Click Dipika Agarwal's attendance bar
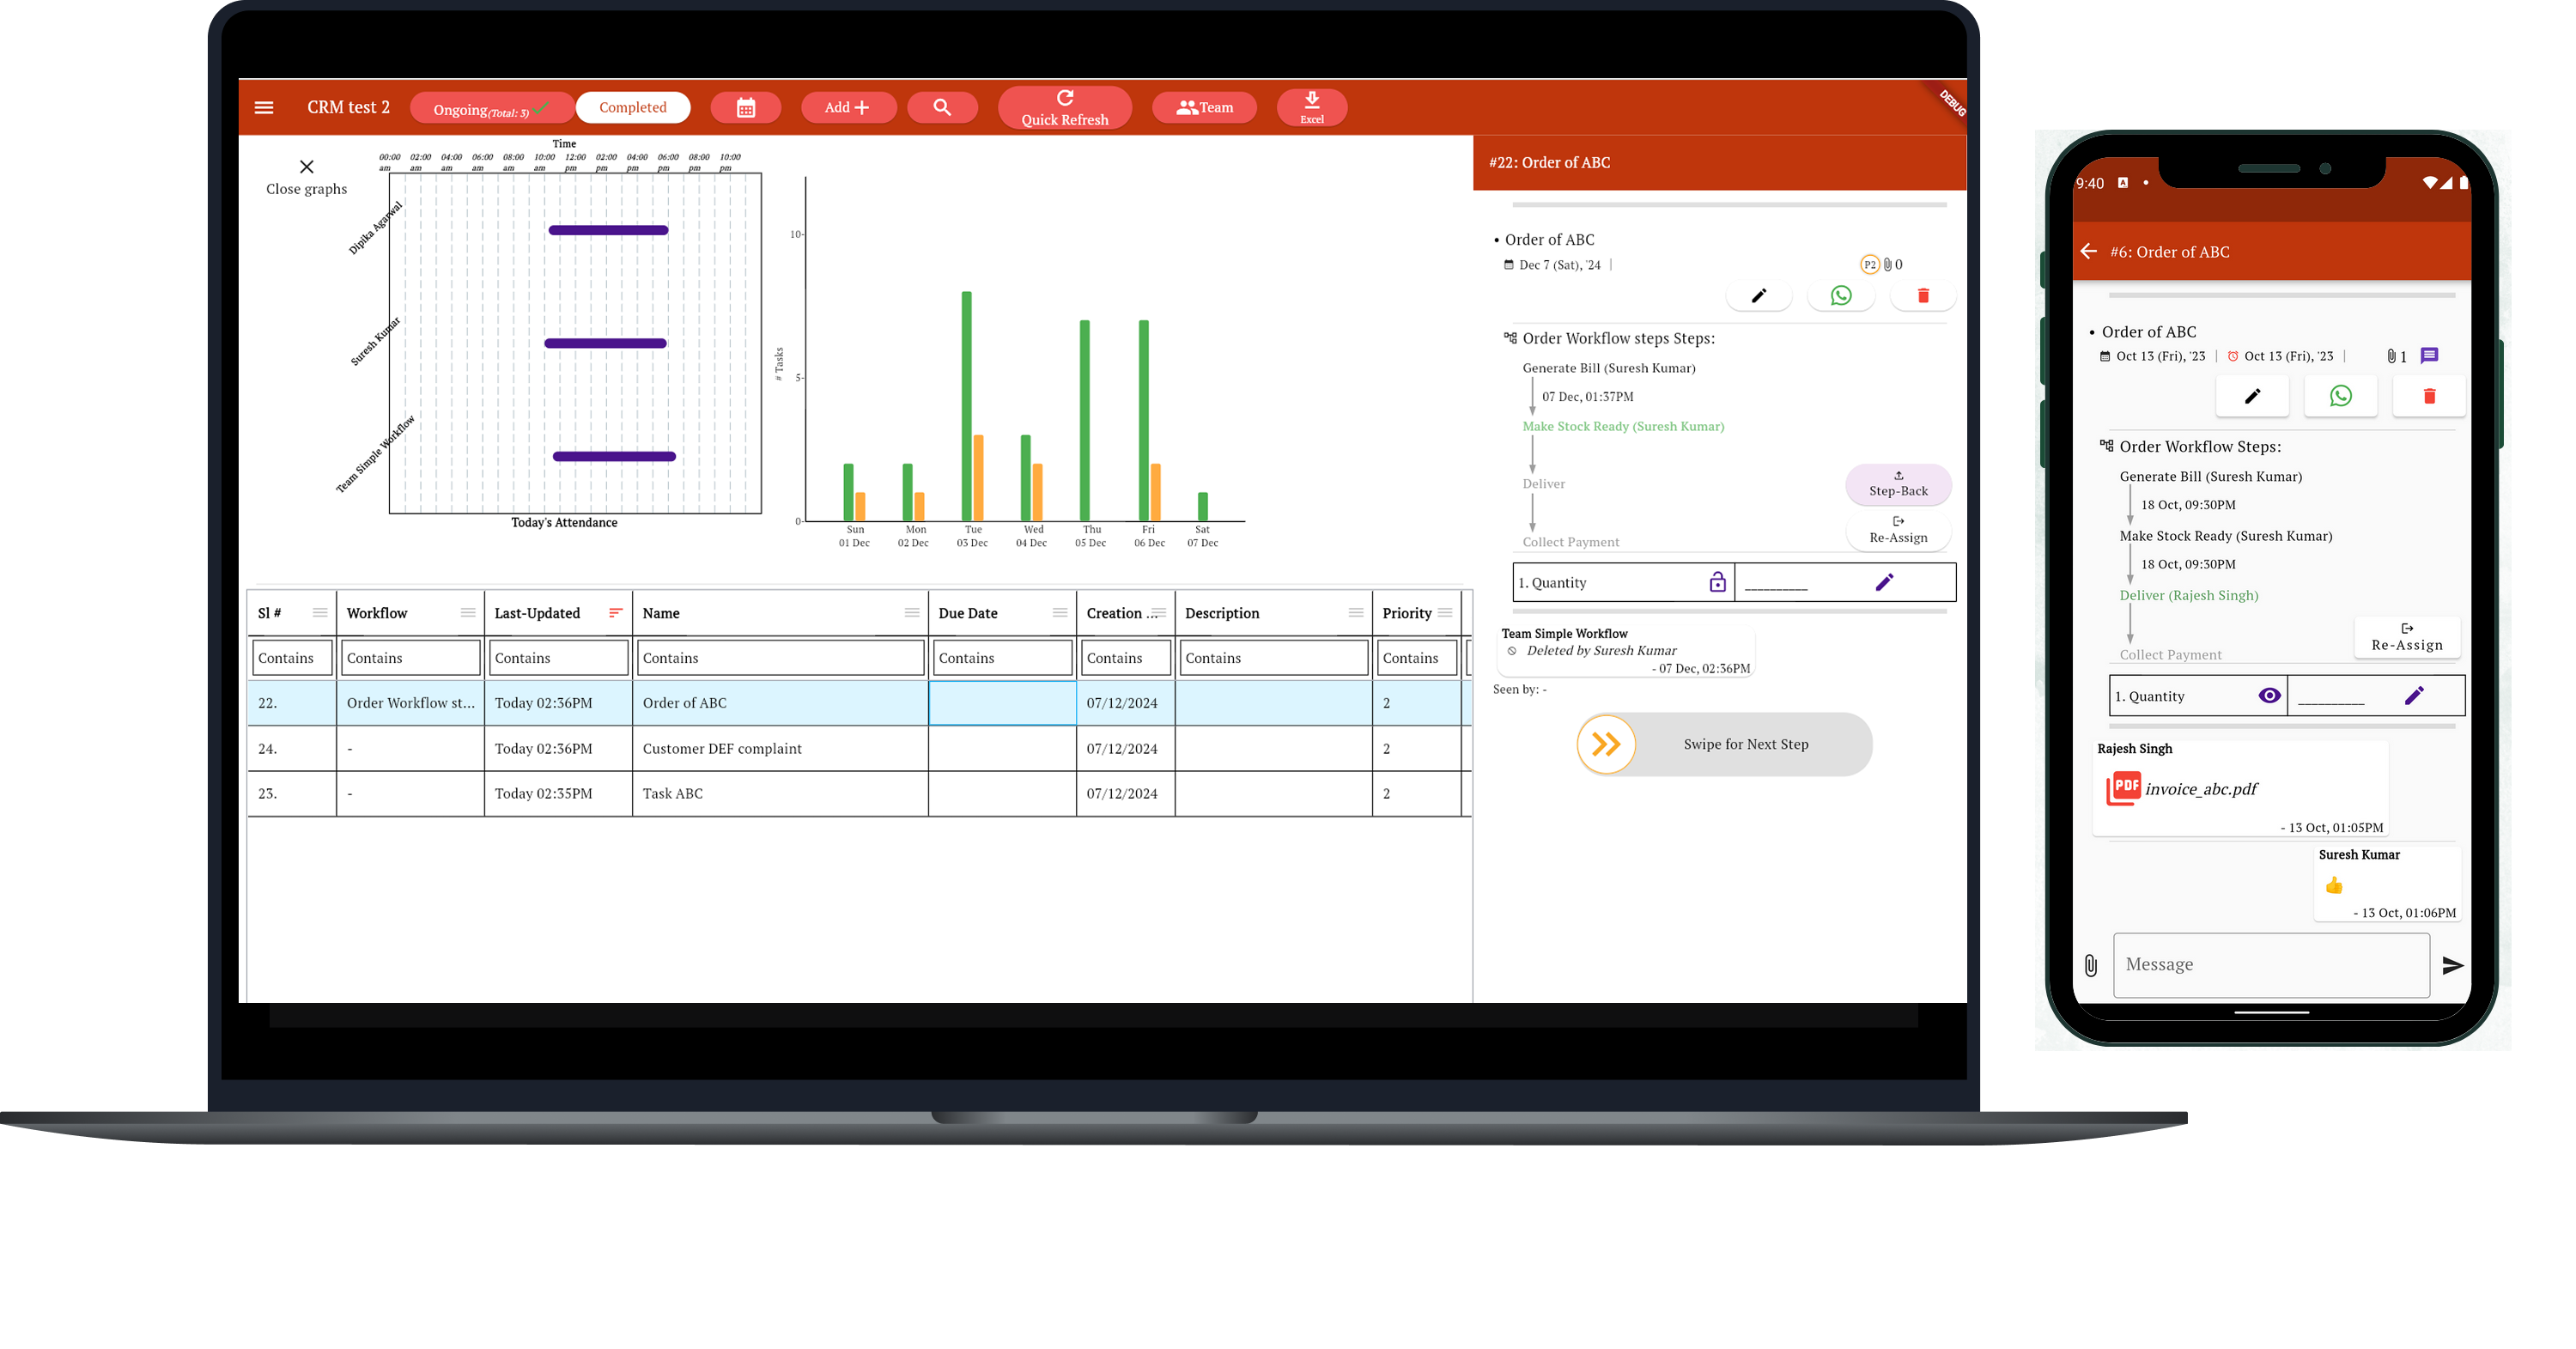Viewport: 2576px width, 1349px height. (x=608, y=230)
